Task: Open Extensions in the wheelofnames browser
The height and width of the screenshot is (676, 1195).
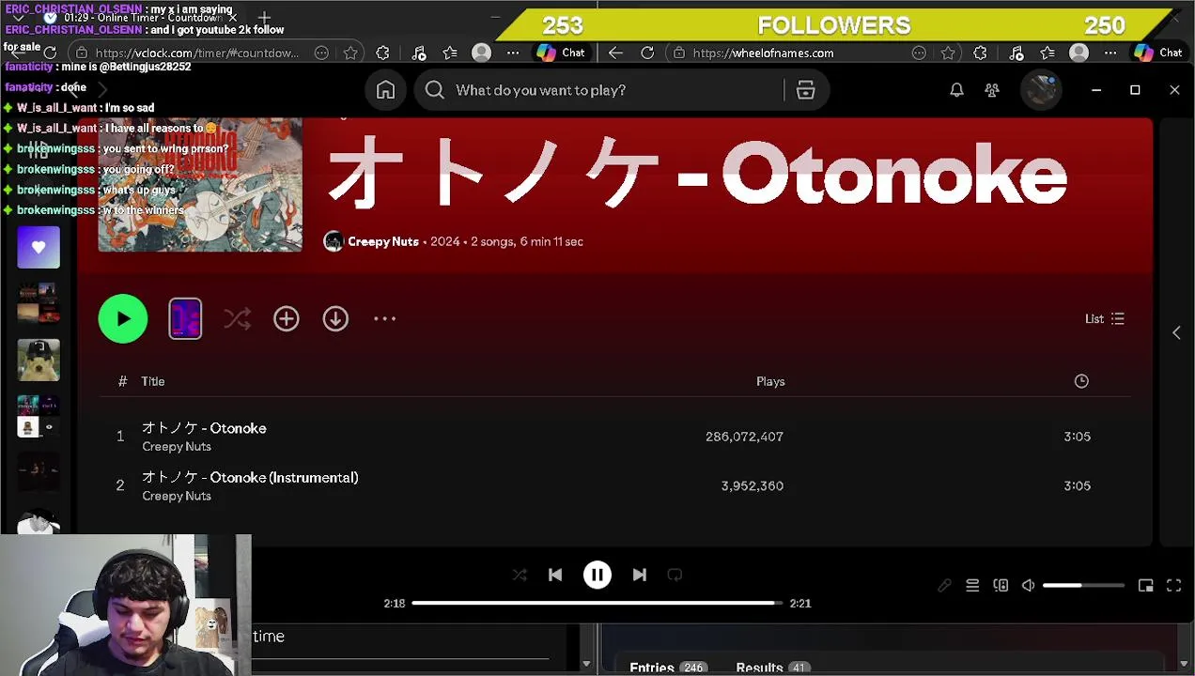Action: point(980,54)
